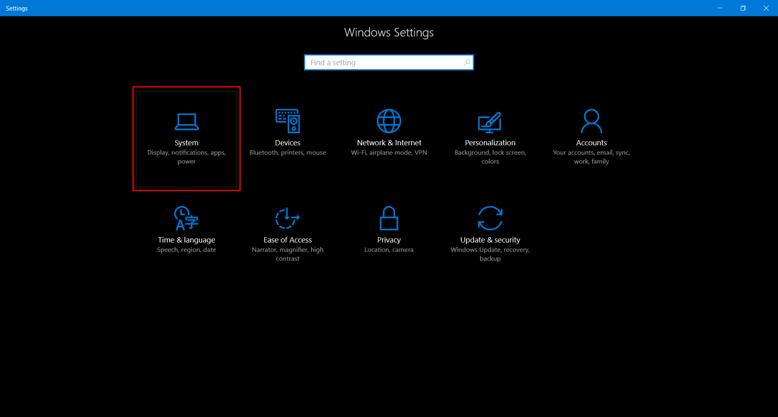Click 'Location, camera' description

click(x=389, y=250)
